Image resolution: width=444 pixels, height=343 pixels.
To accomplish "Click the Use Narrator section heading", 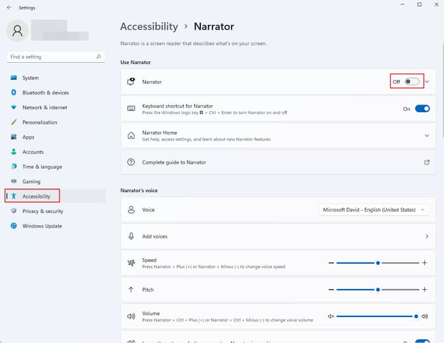I will pyautogui.click(x=135, y=62).
